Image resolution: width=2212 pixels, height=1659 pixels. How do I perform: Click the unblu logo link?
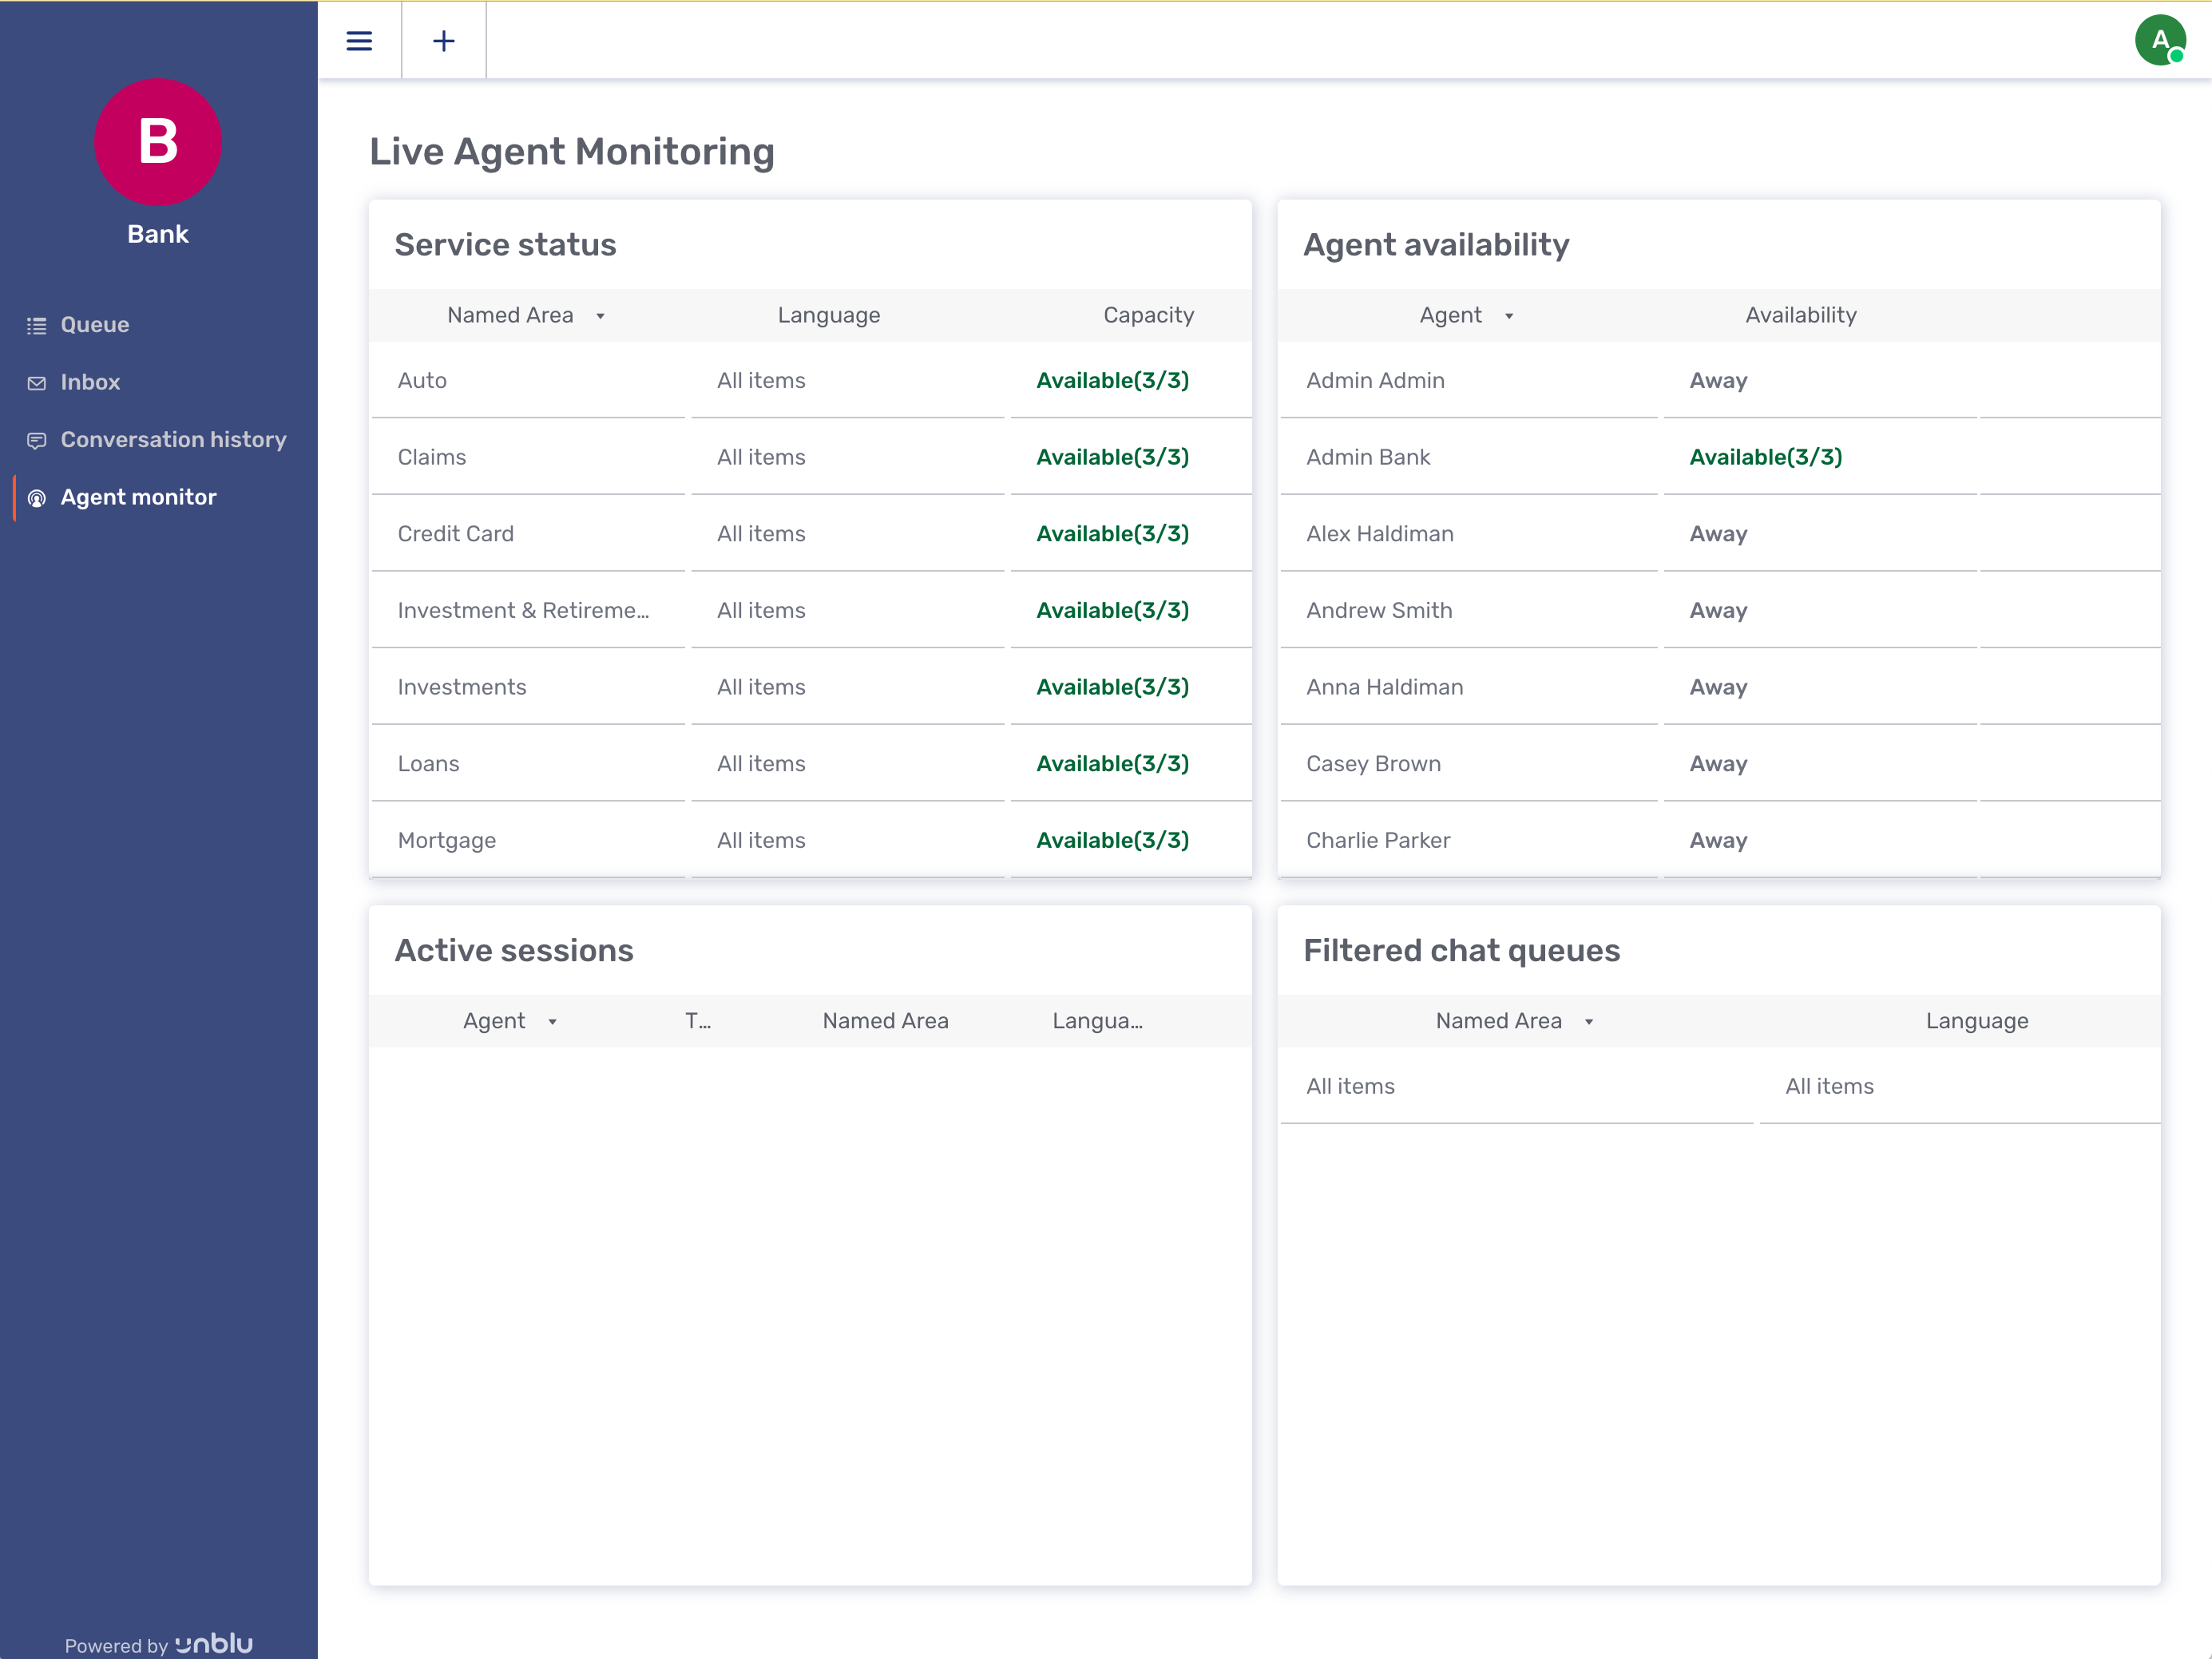[x=214, y=1643]
